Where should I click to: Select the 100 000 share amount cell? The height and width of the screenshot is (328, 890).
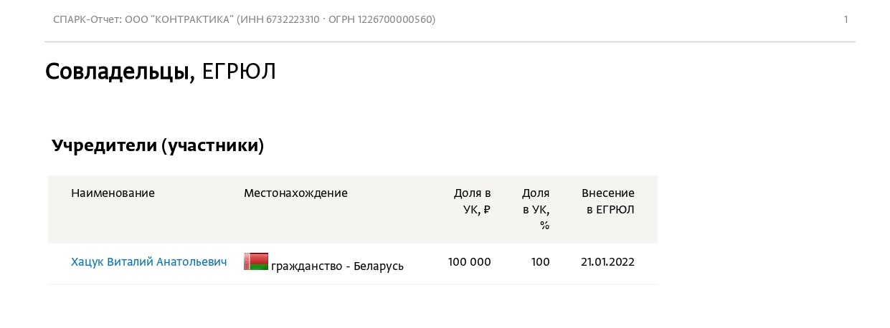[x=470, y=262]
